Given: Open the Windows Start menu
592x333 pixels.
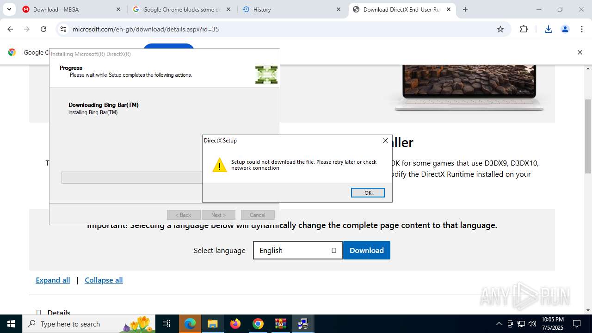Looking at the screenshot, I should pos(11,324).
